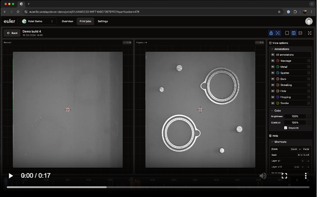Open the Overview tab
This screenshot has height=197, width=317.
[x=67, y=21]
